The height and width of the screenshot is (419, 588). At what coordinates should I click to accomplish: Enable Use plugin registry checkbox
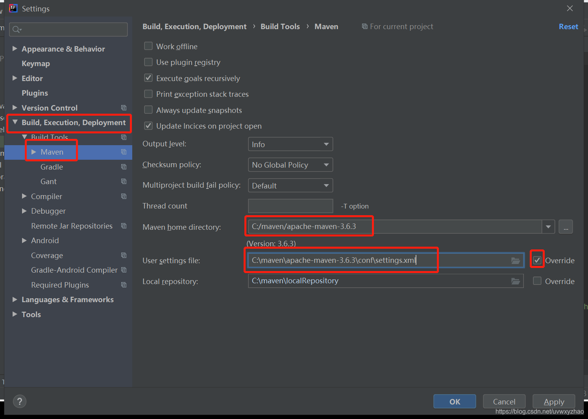[148, 62]
